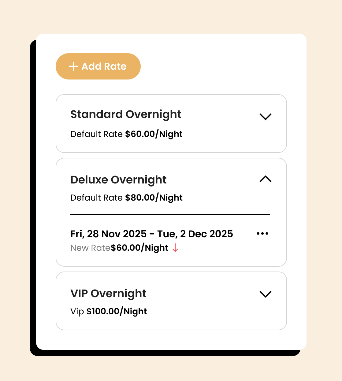Click the $60.00/Night default rate for Standard
342x381 pixels.
(154, 134)
